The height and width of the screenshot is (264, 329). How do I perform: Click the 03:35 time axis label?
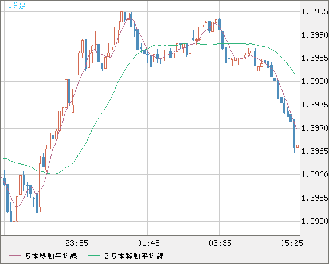[x=220, y=243]
